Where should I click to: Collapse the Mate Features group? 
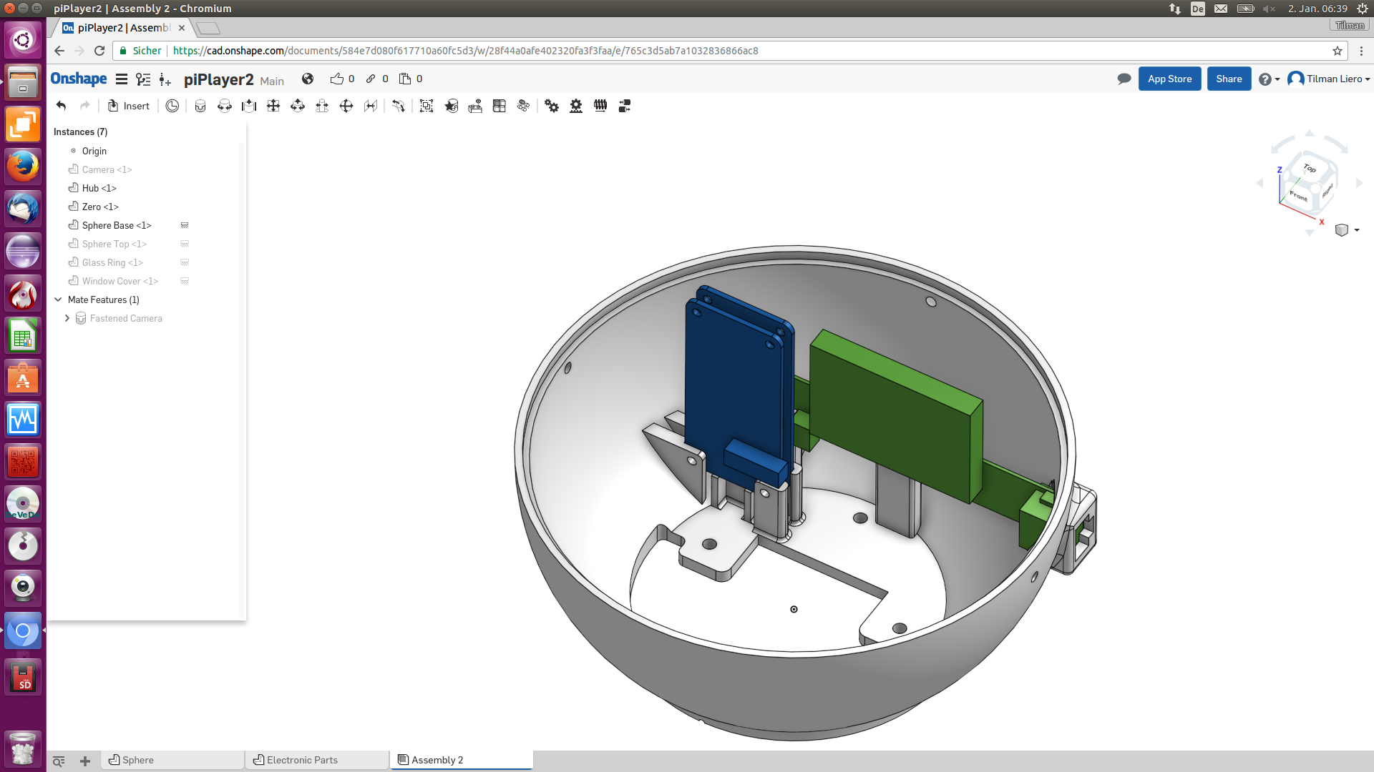click(x=58, y=300)
